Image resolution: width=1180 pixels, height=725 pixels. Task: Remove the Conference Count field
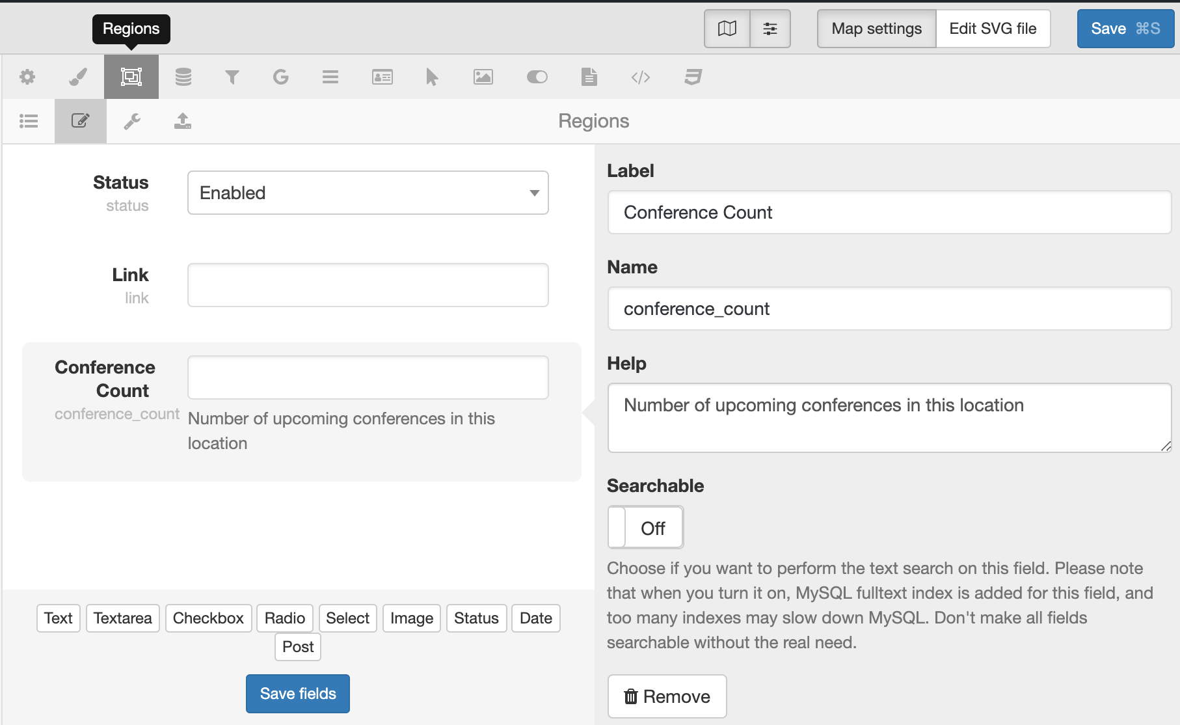click(667, 696)
